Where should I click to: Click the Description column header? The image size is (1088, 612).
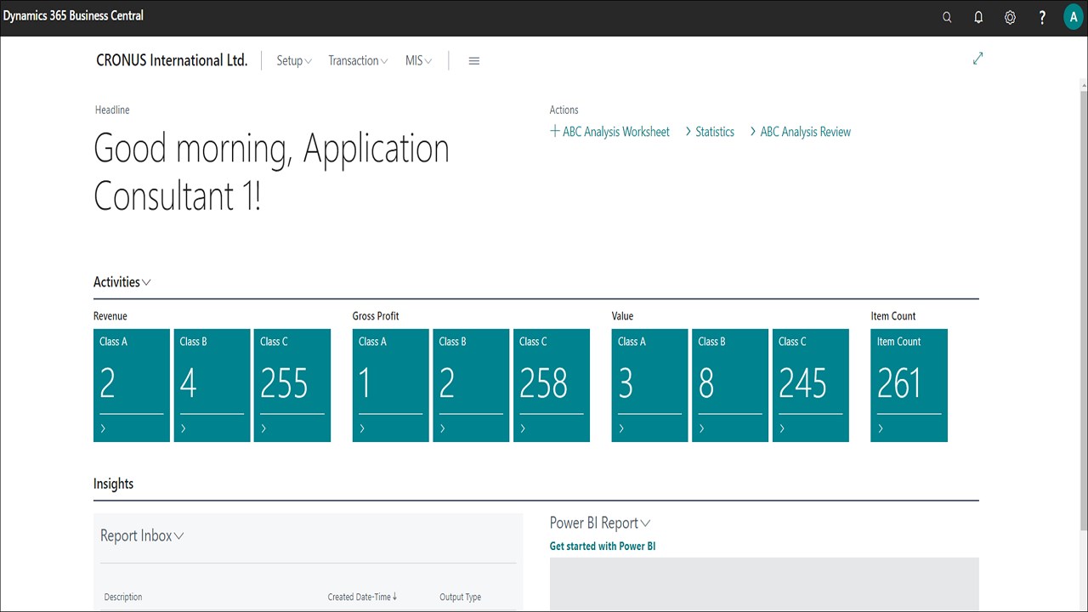(x=123, y=597)
